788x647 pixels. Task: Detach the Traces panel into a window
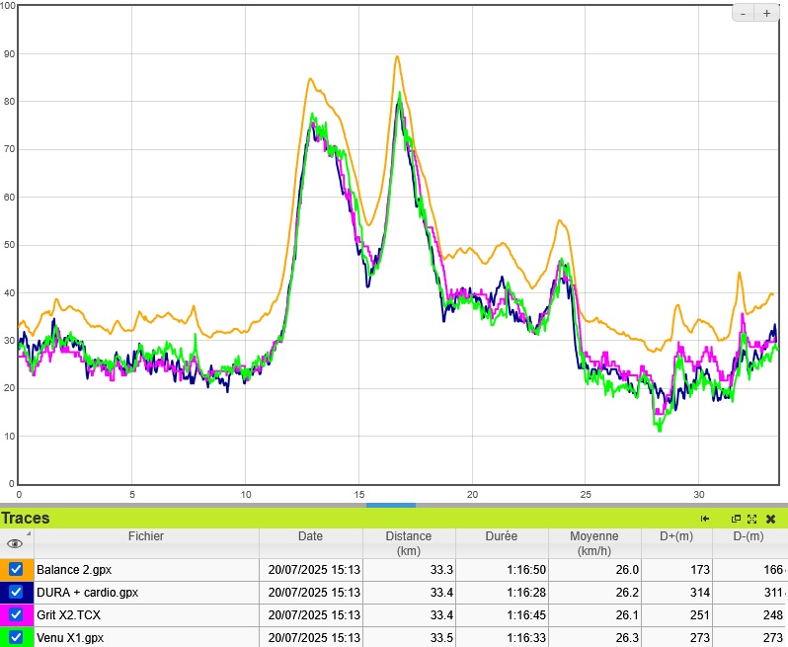tap(736, 519)
